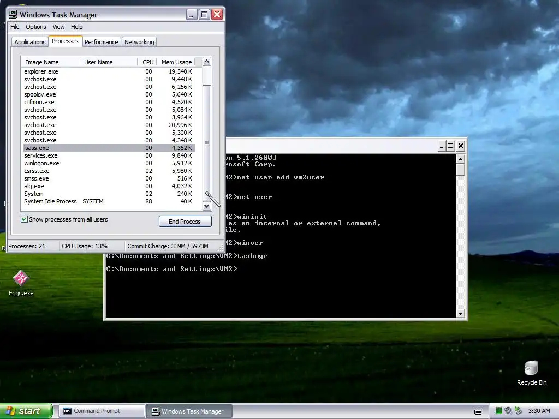Click process list scroll up arrow
This screenshot has width=559, height=419.
(207, 62)
